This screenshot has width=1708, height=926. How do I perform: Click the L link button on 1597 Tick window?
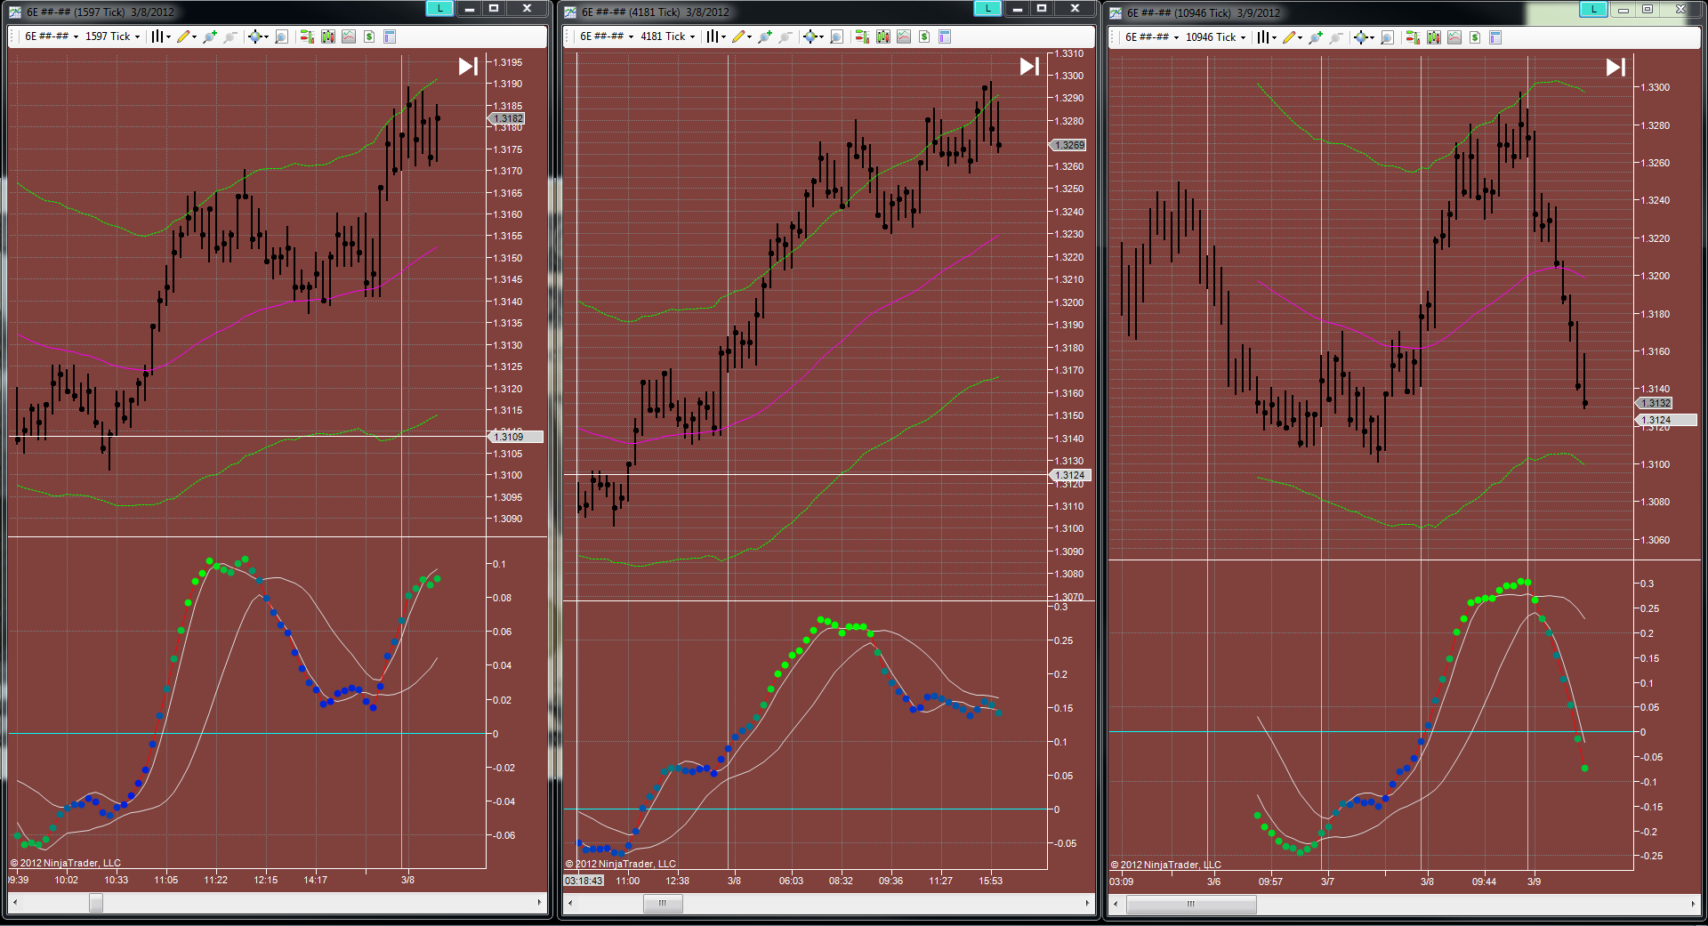pyautogui.click(x=439, y=8)
